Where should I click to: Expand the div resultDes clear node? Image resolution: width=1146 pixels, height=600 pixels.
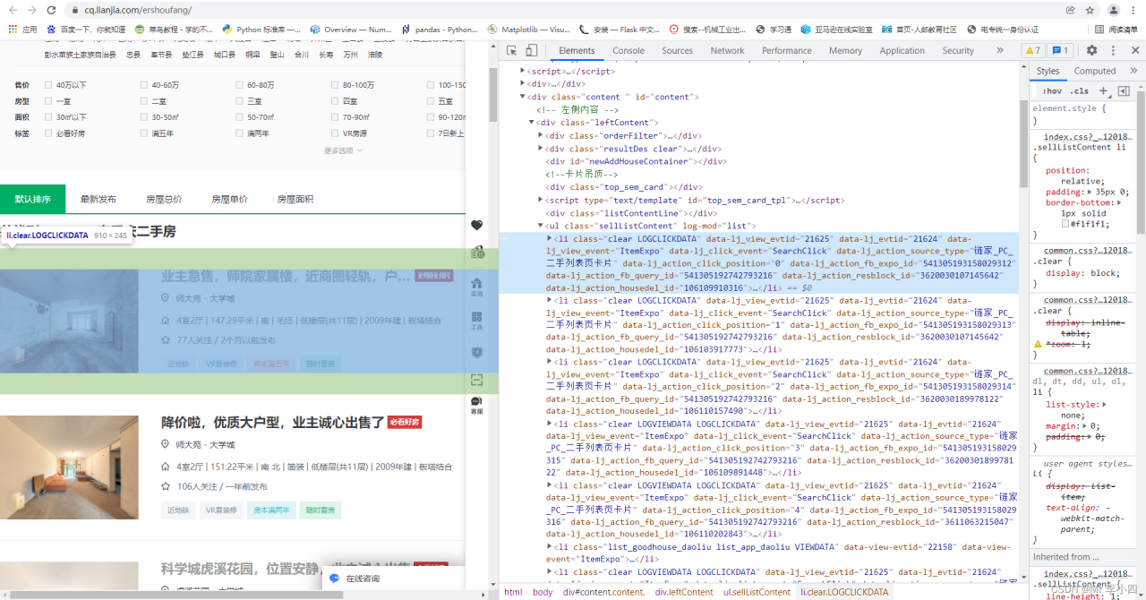coord(541,149)
